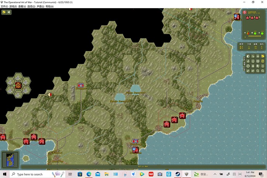Click the half-shaded circle toolbar icon
The height and width of the screenshot is (178, 267).
click(x=248, y=56)
